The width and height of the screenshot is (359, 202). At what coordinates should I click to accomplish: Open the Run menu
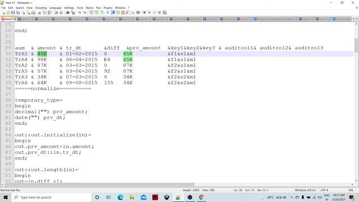[99, 8]
